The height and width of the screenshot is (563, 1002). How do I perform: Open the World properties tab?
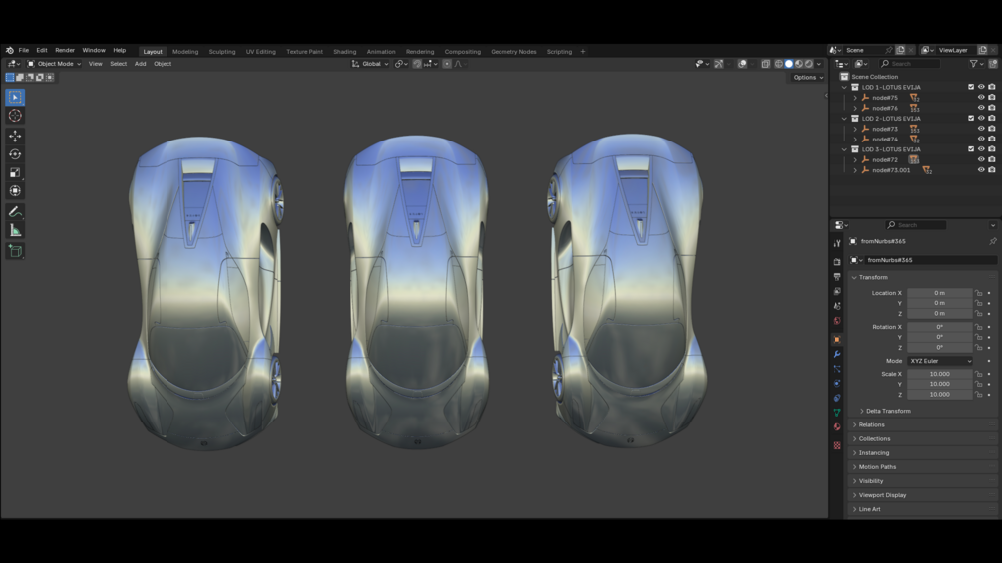(837, 321)
